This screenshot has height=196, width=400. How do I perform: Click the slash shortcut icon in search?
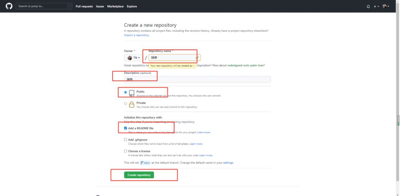69,6
